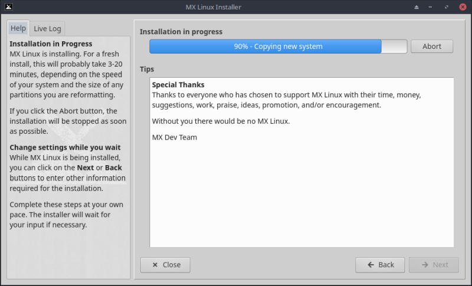Viewport: 472px width, 286px height.
Task: Abort the installation
Action: coord(432,47)
